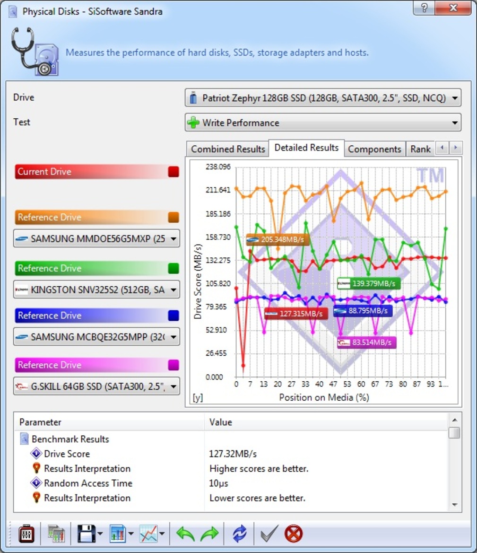
Task: Open the Test Write Performance dropdown
Action: pos(323,123)
